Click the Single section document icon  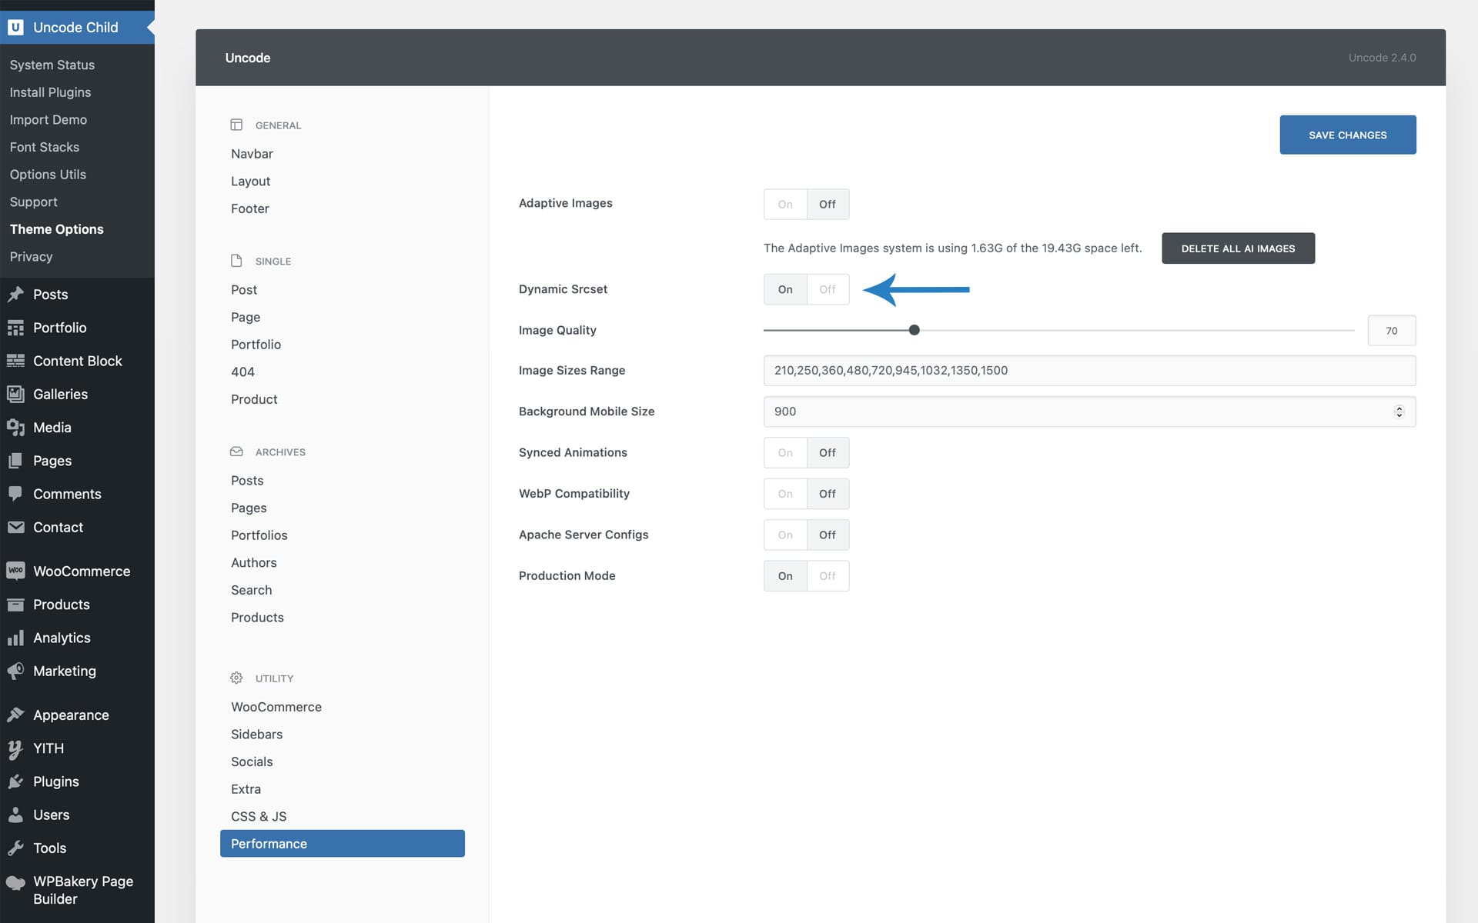[x=236, y=261]
